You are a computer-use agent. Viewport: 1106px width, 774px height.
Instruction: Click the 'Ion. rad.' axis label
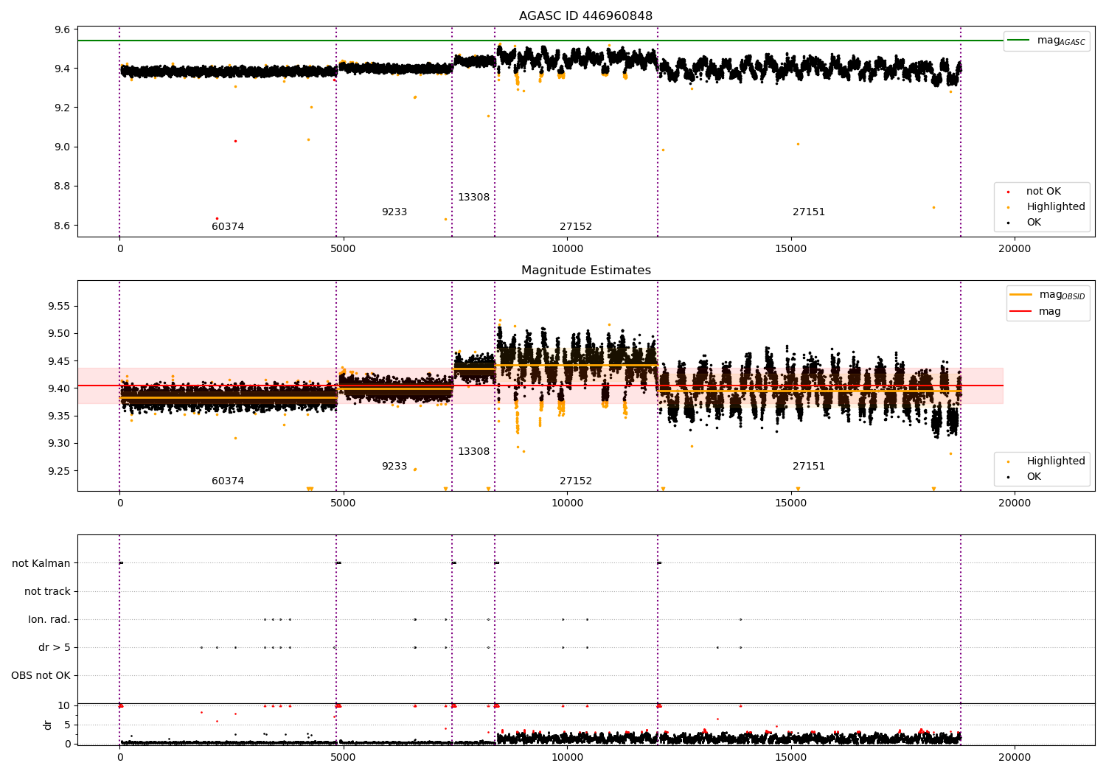tap(49, 620)
